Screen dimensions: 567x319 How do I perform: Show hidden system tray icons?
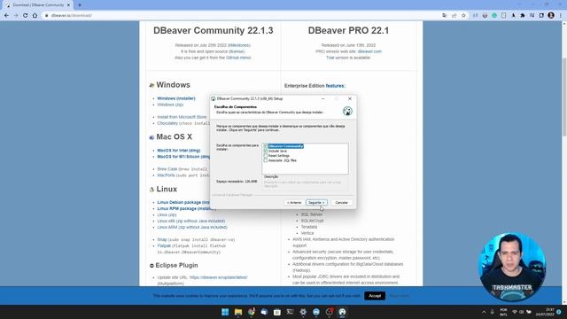coord(484,312)
